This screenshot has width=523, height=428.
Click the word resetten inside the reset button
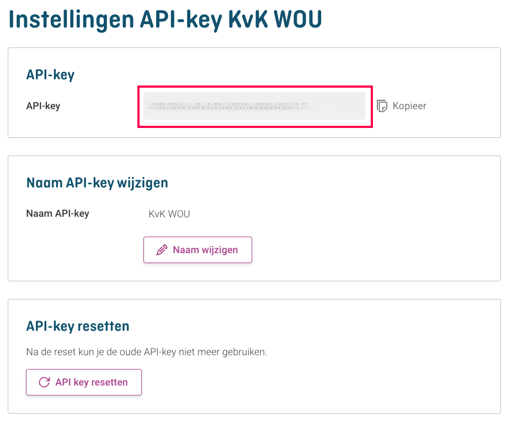point(109,382)
